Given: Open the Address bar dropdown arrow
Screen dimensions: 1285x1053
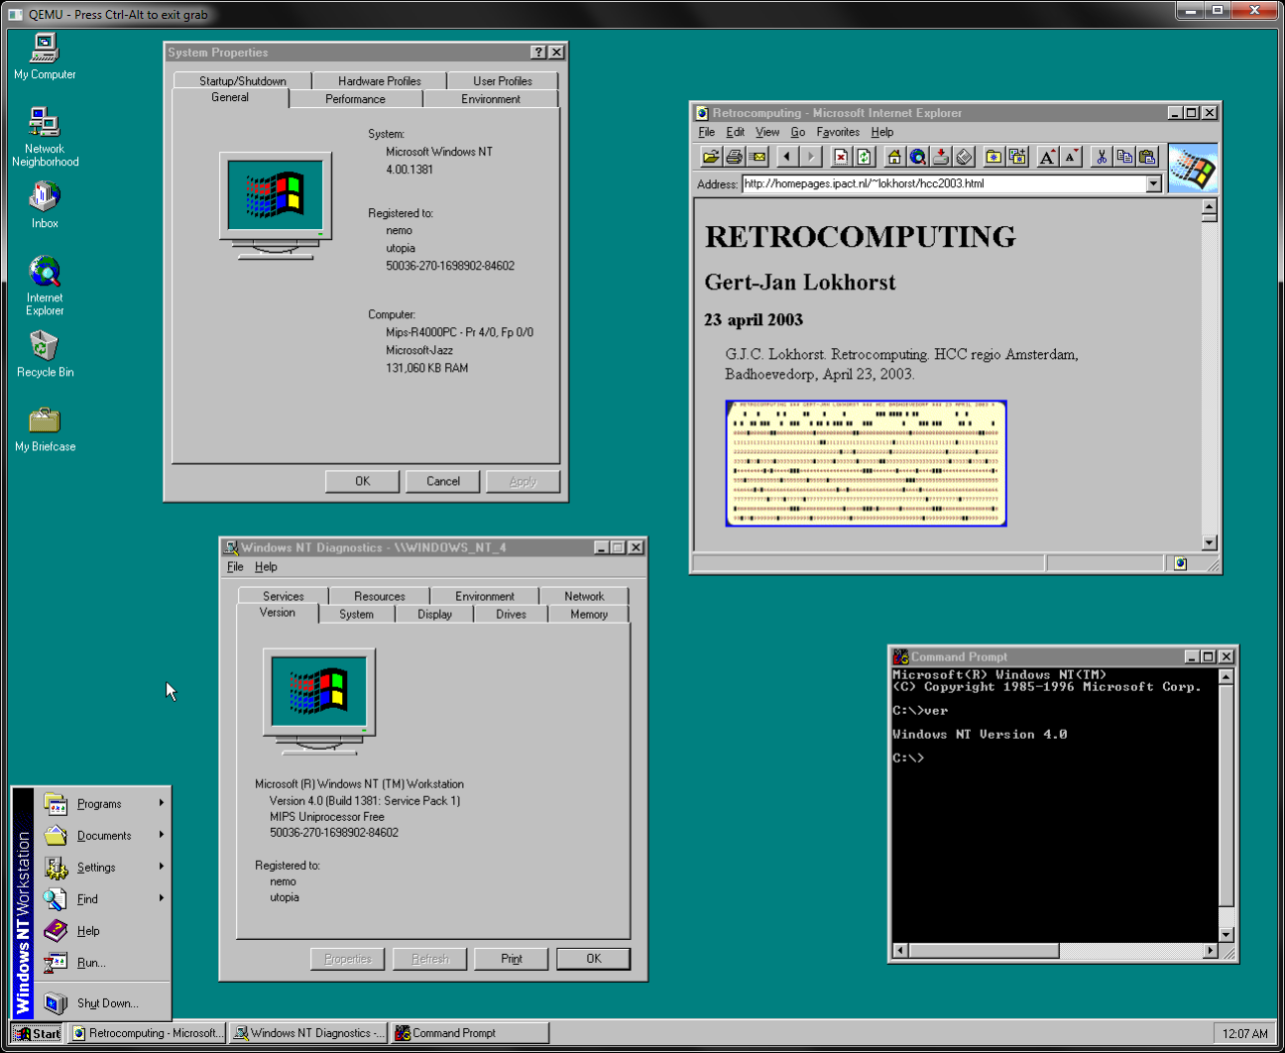Looking at the screenshot, I should [x=1153, y=183].
